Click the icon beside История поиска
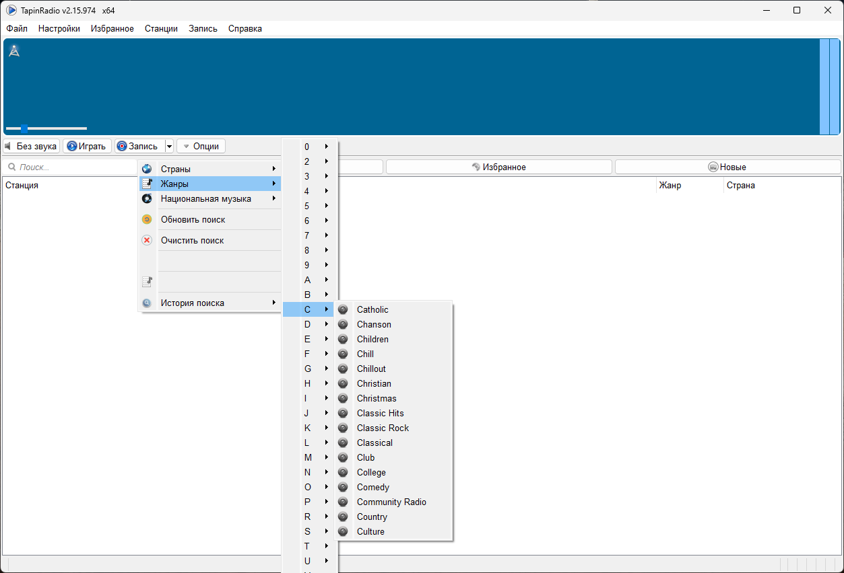Image resolution: width=844 pixels, height=573 pixels. point(147,303)
